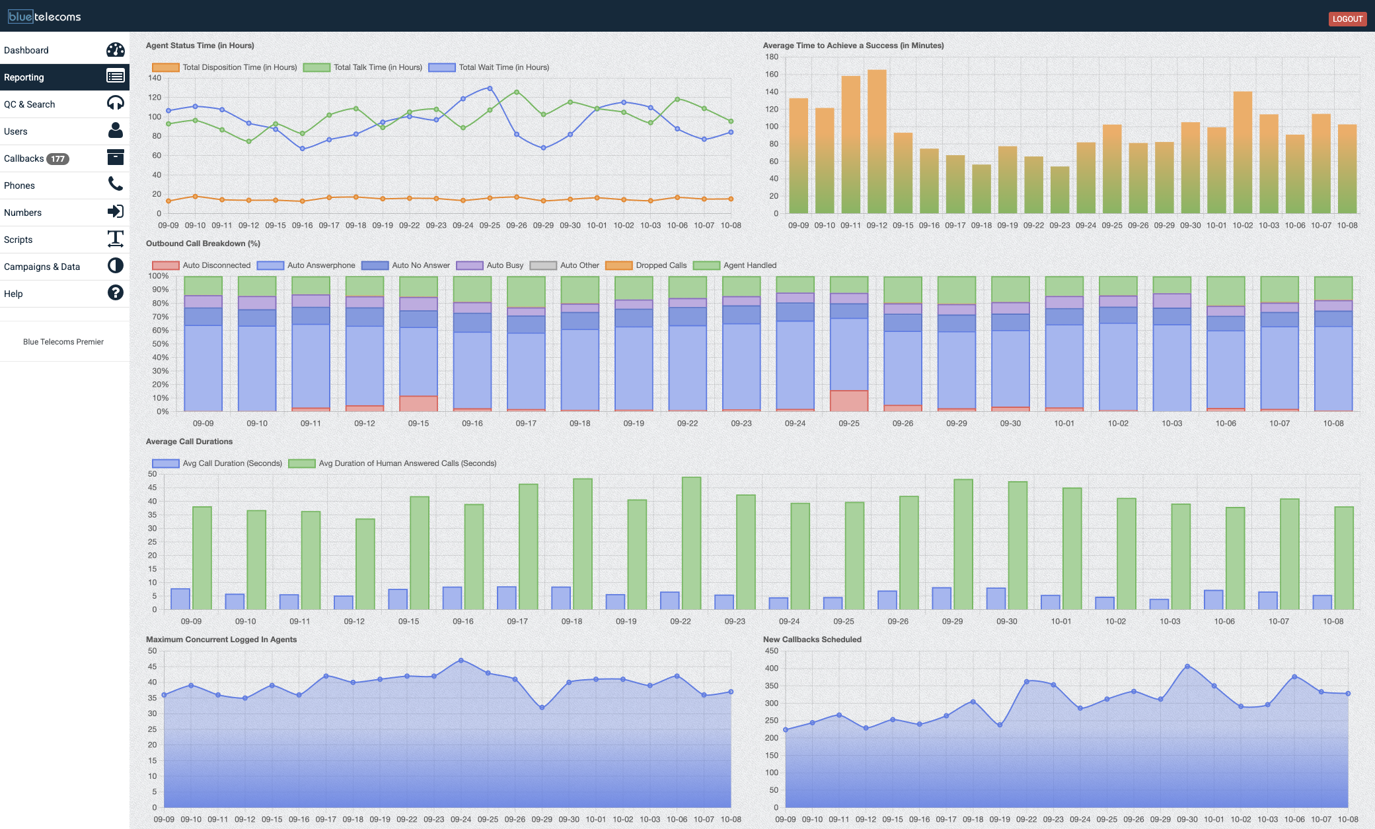
Task: Open Campaigns & Data via contrast icon
Action: coord(116,266)
